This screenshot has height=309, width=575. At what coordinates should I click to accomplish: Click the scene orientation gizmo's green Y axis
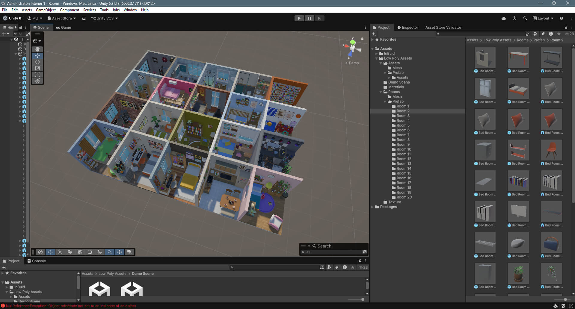353,42
